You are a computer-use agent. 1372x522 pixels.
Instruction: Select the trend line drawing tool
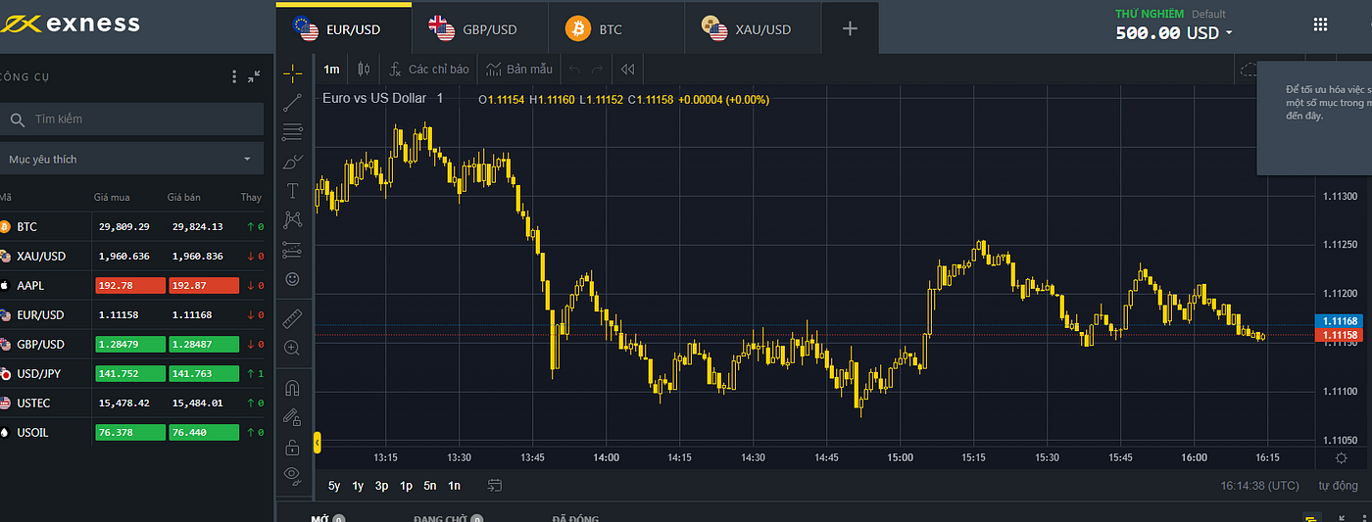pyautogui.click(x=292, y=102)
